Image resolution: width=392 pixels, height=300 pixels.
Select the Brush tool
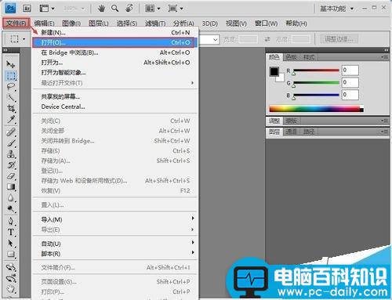coord(11,143)
